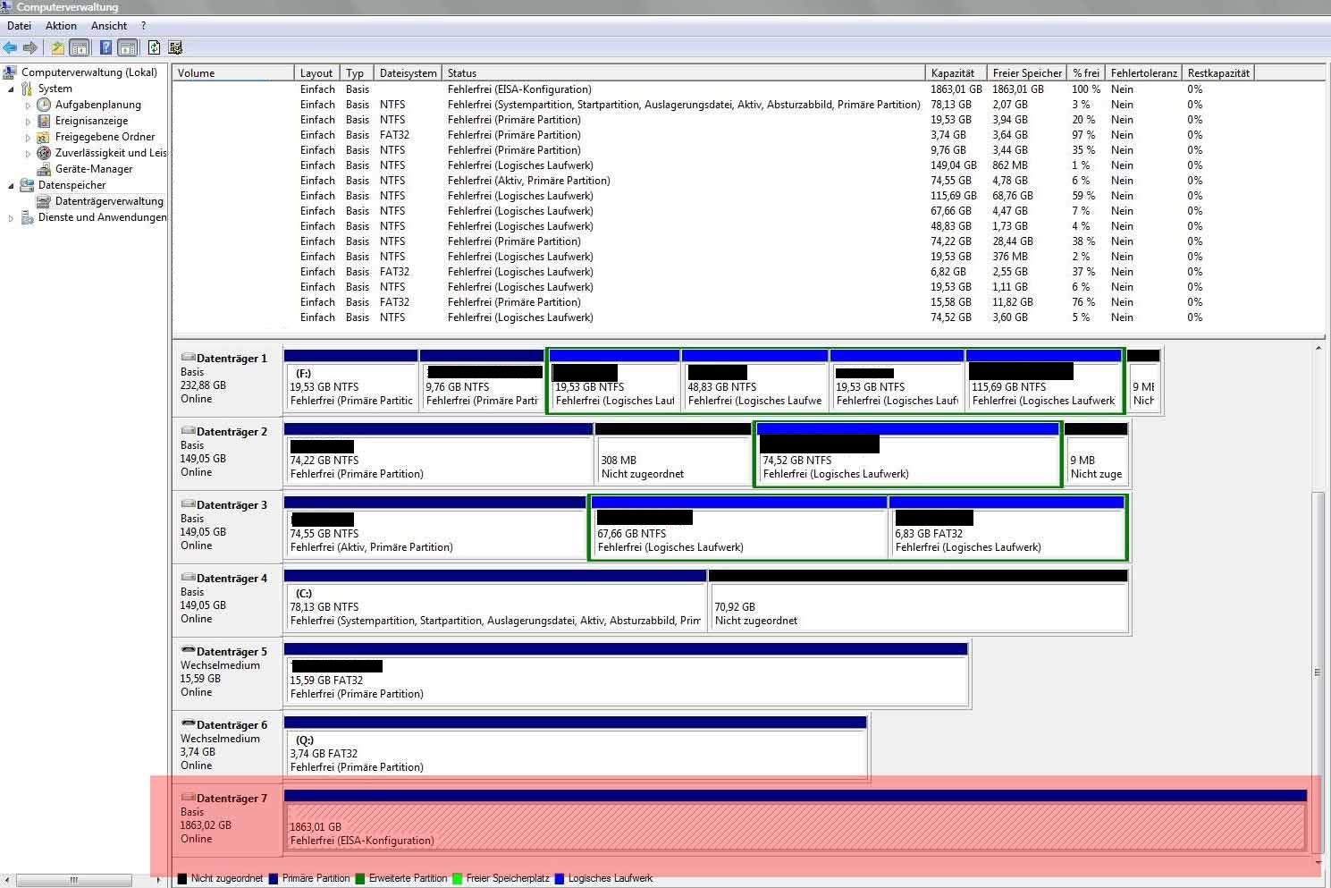Select the 308 MB Nicht zugeordnet block
This screenshot has width=1331, height=888.
[674, 453]
